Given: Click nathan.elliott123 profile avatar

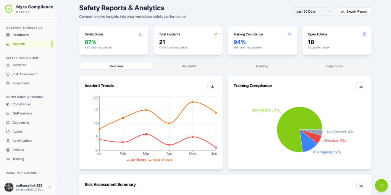Looking at the screenshot, I should click(x=9, y=187).
